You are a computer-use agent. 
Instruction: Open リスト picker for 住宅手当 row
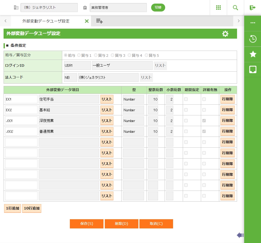point(107,99)
